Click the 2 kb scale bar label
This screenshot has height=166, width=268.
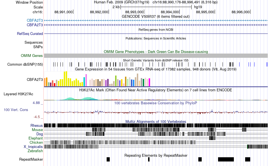click(116, 7)
